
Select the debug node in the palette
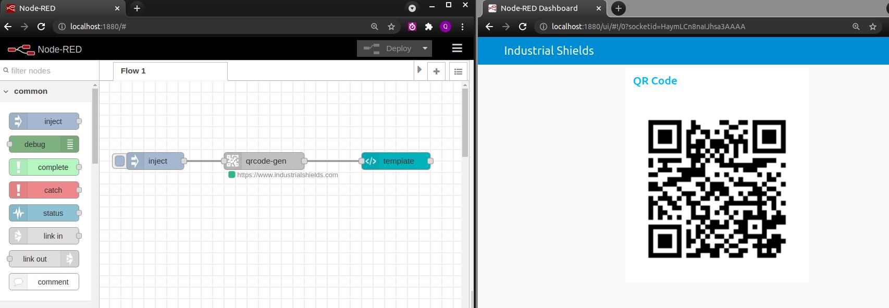[x=44, y=144]
